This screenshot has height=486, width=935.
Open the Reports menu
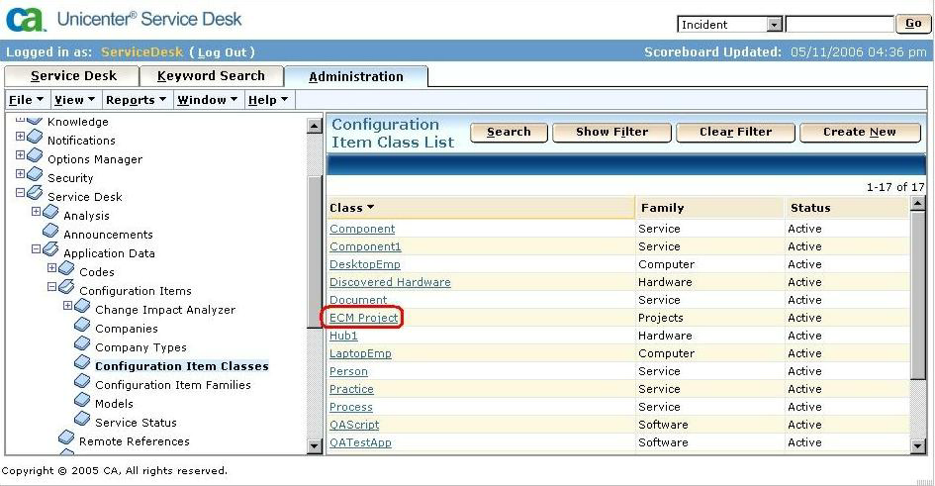(x=136, y=100)
